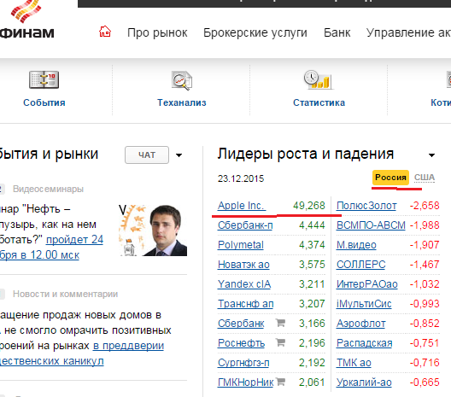This screenshot has width=451, height=397.
Task: Open the Уркалий-ао stock link
Action: tap(364, 382)
